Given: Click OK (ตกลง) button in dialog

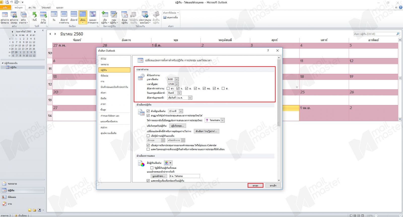Looking at the screenshot, I should coord(255,186).
